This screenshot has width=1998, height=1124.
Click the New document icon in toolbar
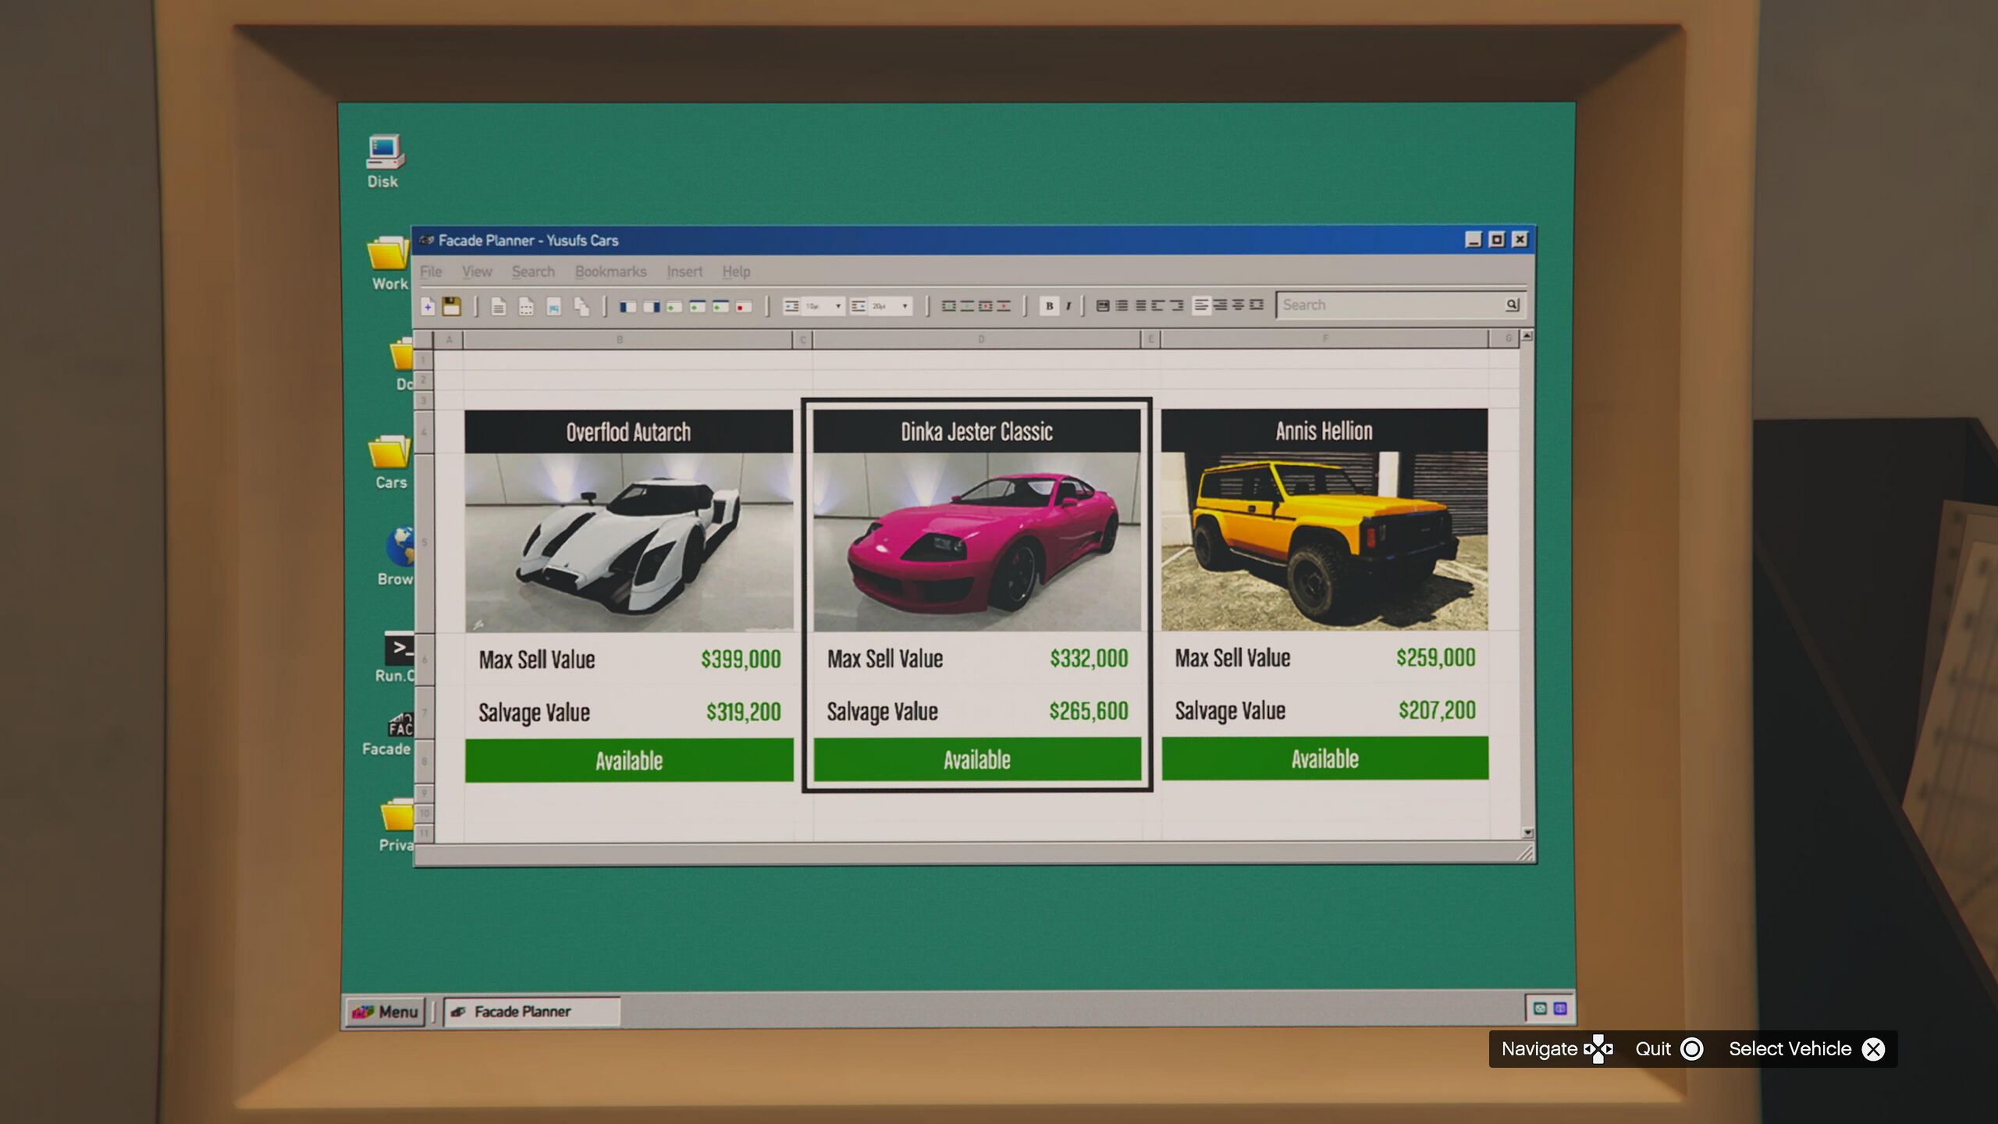tap(428, 306)
